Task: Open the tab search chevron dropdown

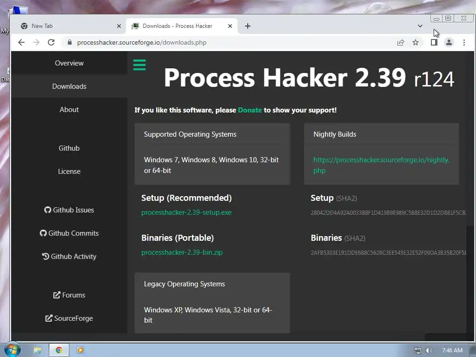Action: pos(420,26)
